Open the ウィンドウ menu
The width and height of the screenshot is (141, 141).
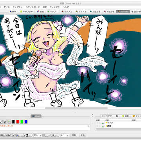55,7
